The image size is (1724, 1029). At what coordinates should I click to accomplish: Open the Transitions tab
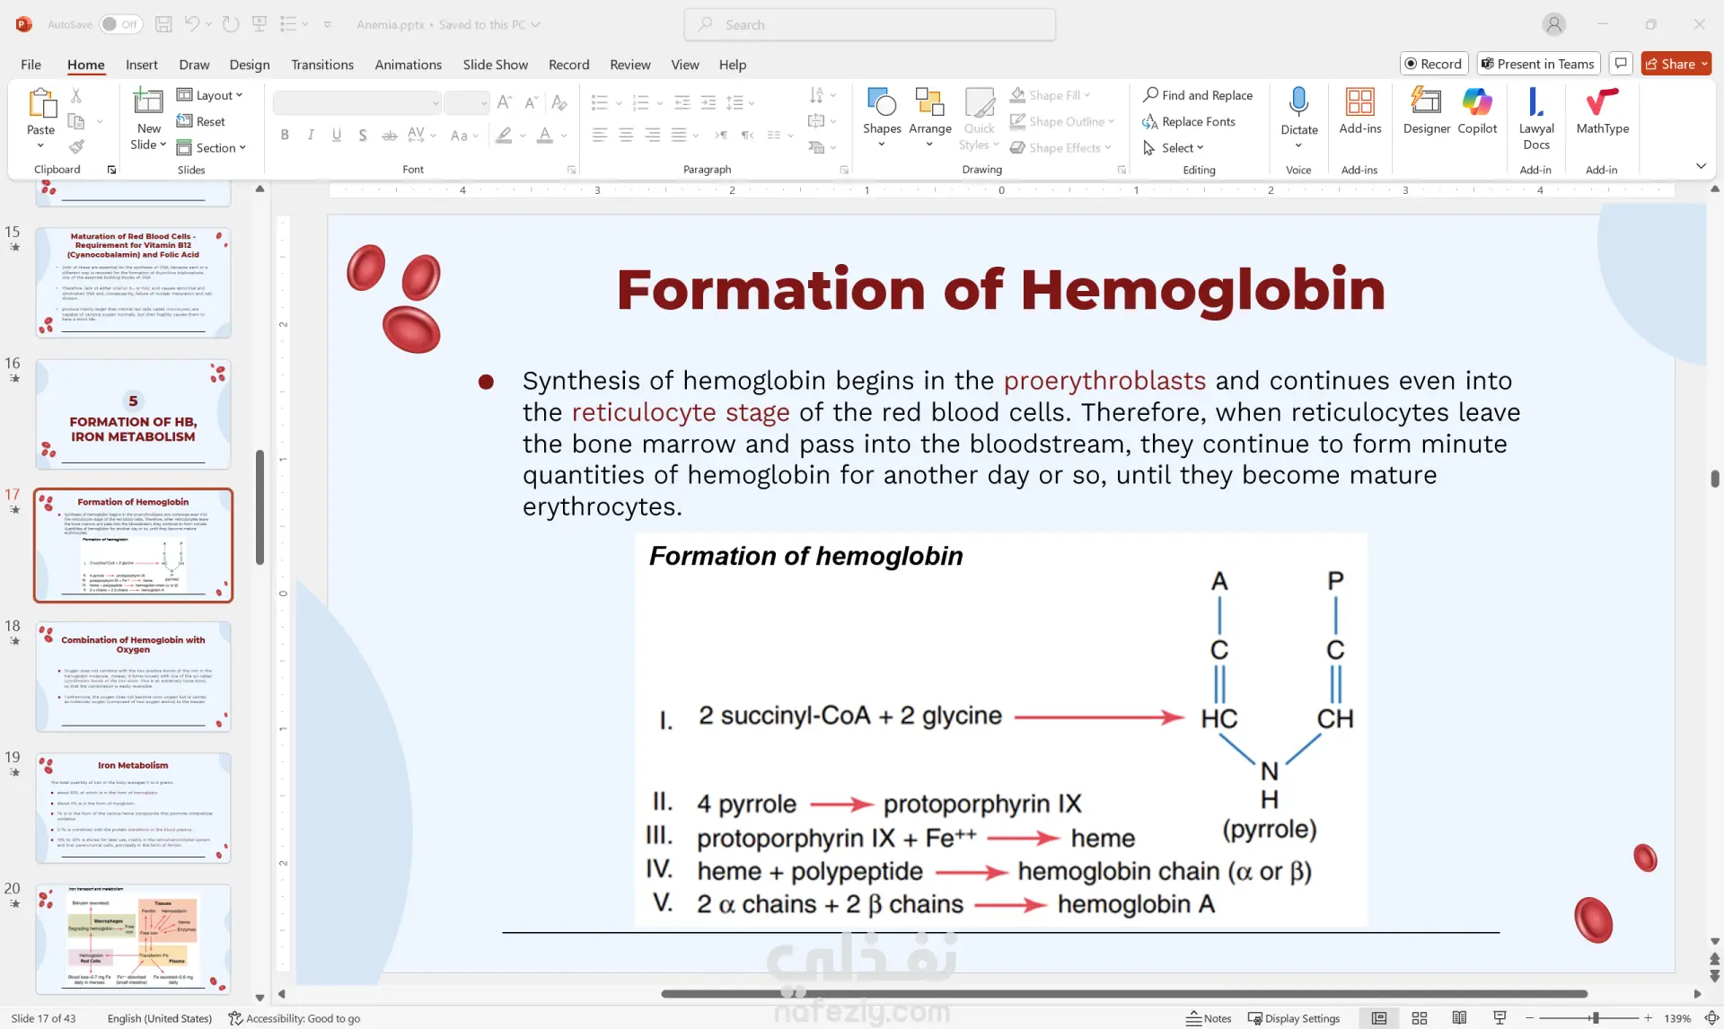point(321,65)
